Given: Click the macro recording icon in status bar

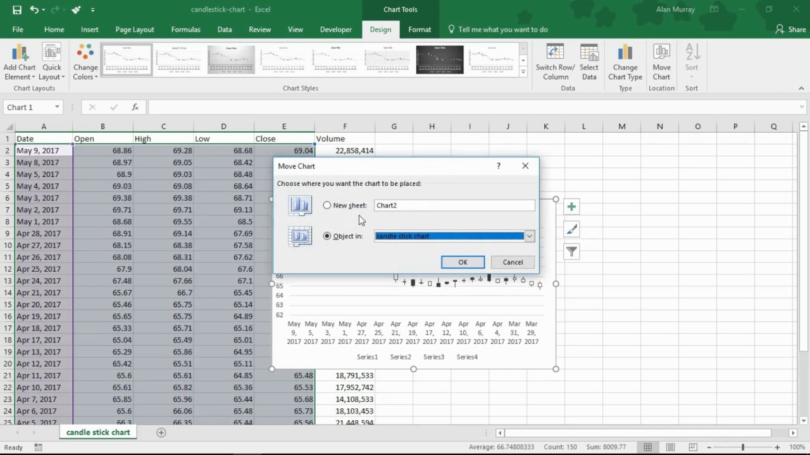Looking at the screenshot, I should [39, 447].
